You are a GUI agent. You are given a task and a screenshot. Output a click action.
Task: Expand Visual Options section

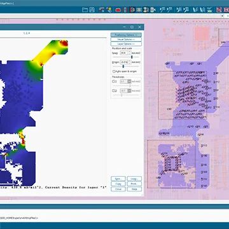point(126,39)
